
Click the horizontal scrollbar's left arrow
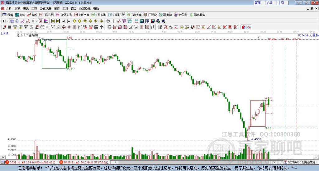coord(115,162)
